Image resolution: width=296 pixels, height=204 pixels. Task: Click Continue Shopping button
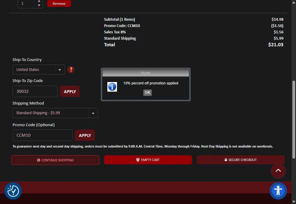55,160
